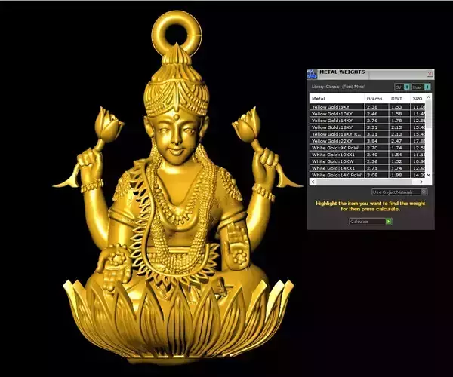453x377 pixels.
Task: Click the table's scroll left arrow
Action: coord(313,182)
